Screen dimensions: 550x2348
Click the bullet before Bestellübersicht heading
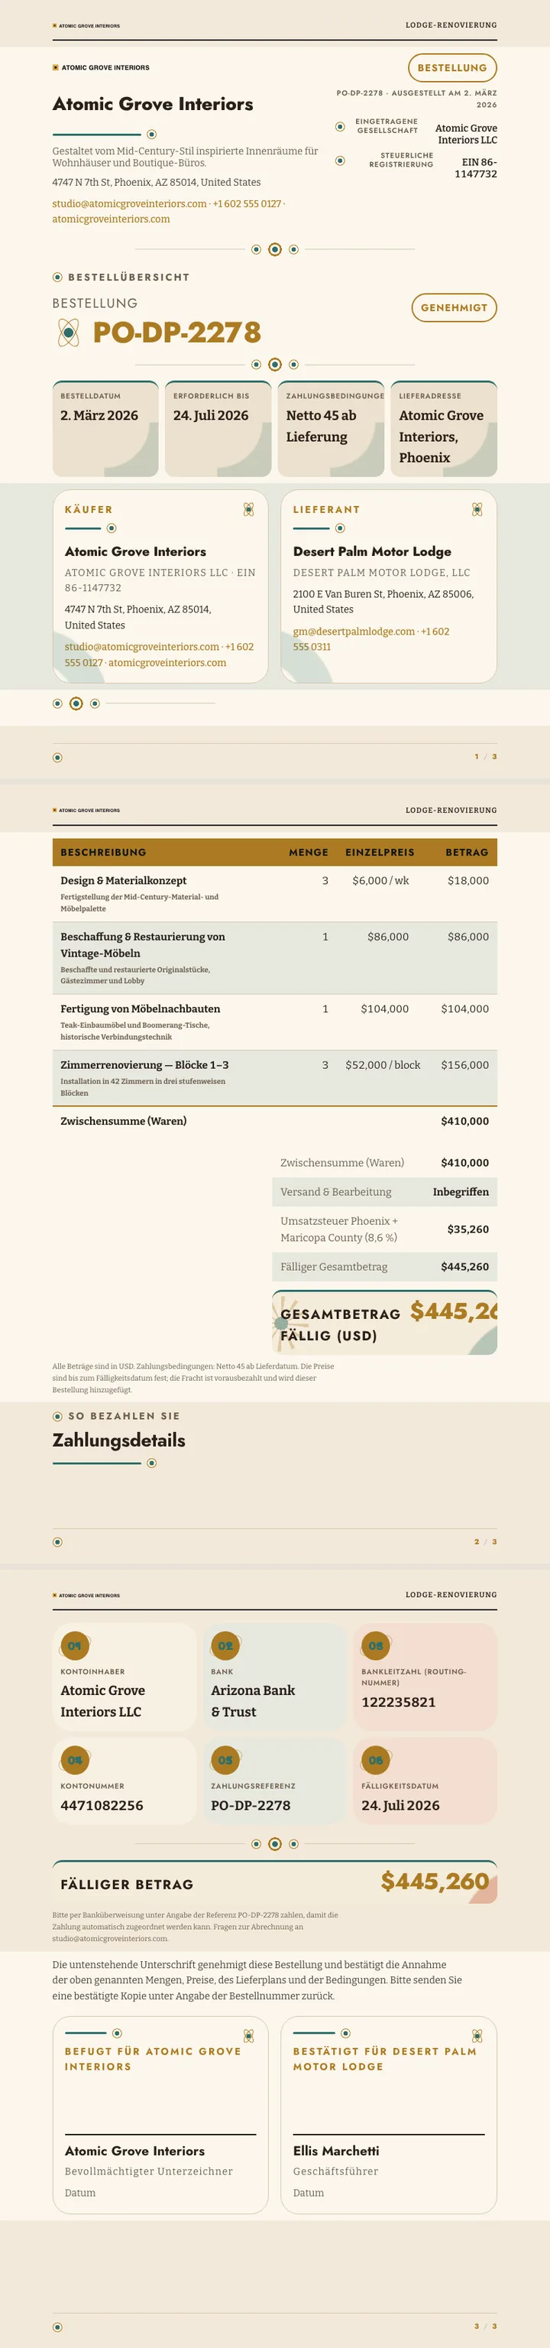click(57, 277)
